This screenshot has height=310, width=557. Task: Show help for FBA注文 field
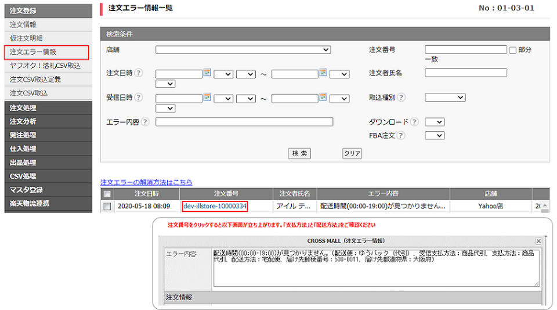(401, 135)
